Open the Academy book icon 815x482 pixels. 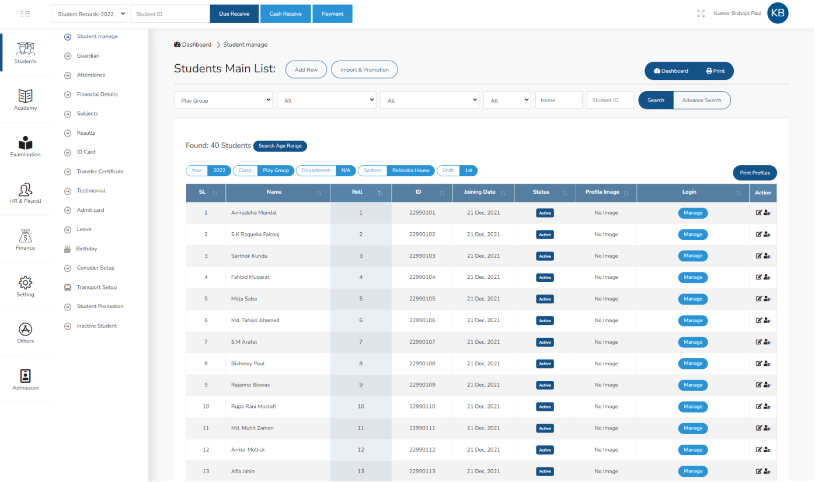[25, 96]
